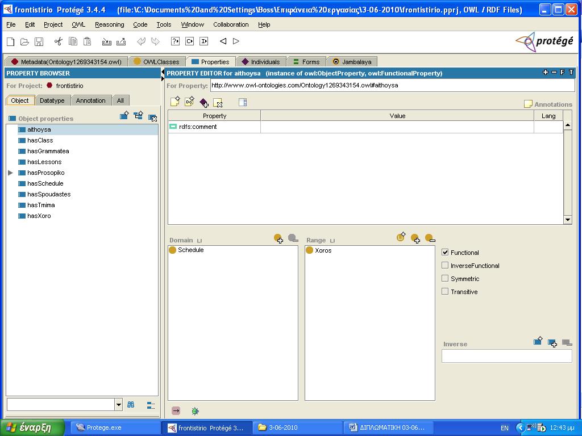This screenshot has width=582, height=436.
Task: Click the forward navigation triangle
Action: tap(236, 41)
